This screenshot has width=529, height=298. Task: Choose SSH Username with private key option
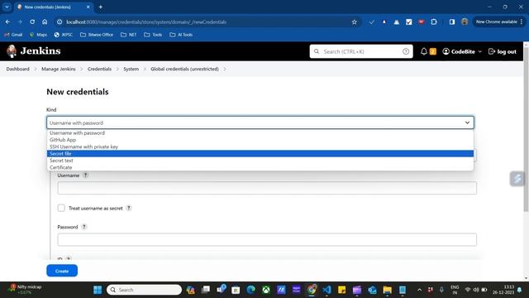(260, 147)
